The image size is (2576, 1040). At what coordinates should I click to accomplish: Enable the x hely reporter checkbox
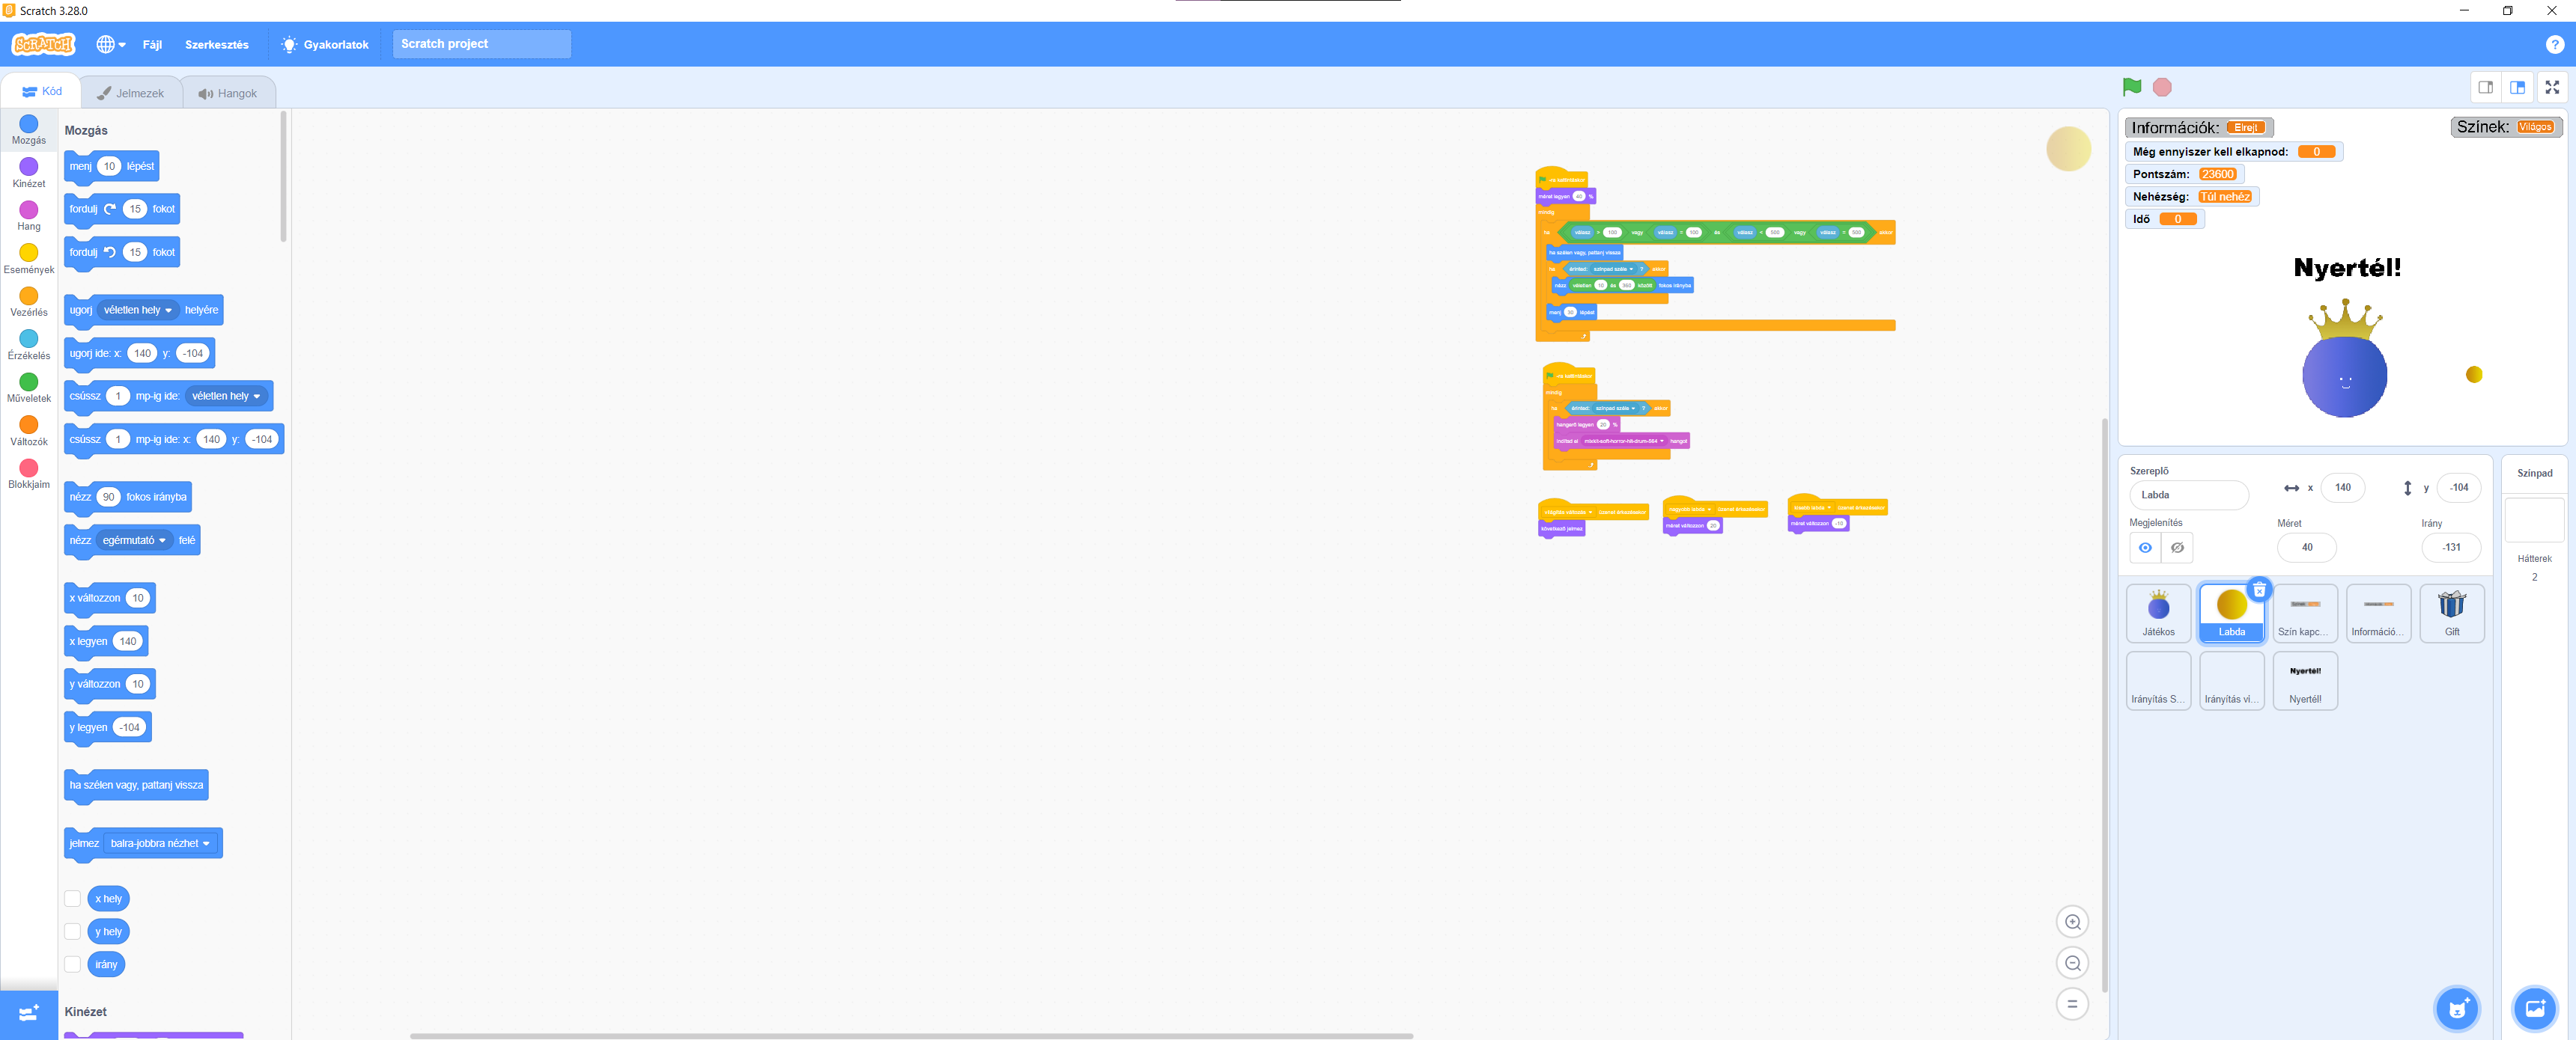point(73,899)
